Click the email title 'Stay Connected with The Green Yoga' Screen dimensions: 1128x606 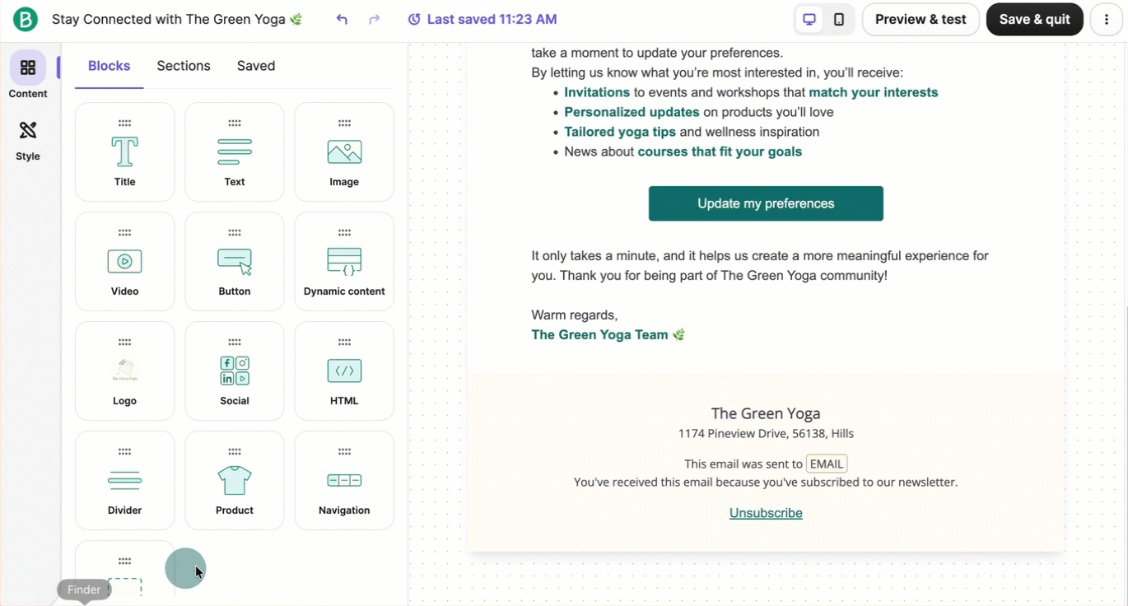[x=177, y=19]
